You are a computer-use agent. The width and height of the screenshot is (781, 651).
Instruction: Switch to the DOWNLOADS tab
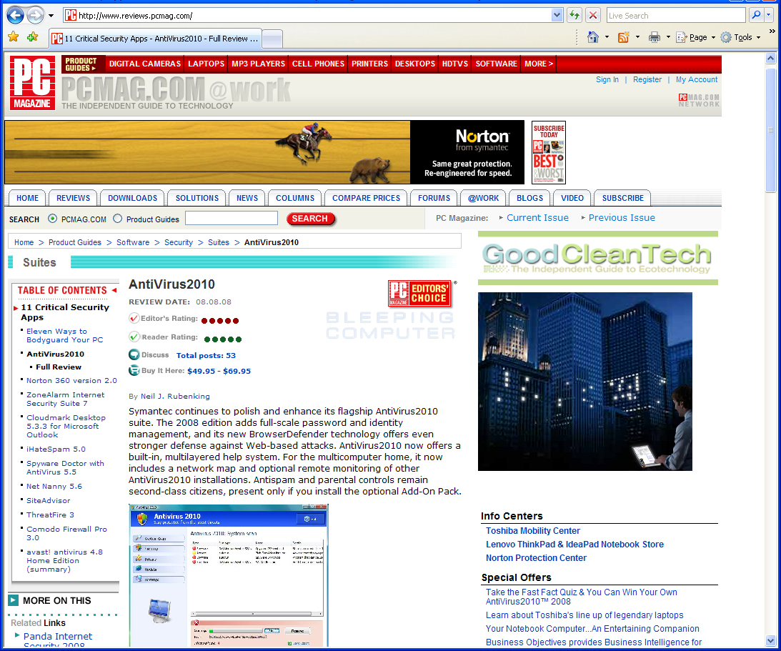[x=132, y=198]
